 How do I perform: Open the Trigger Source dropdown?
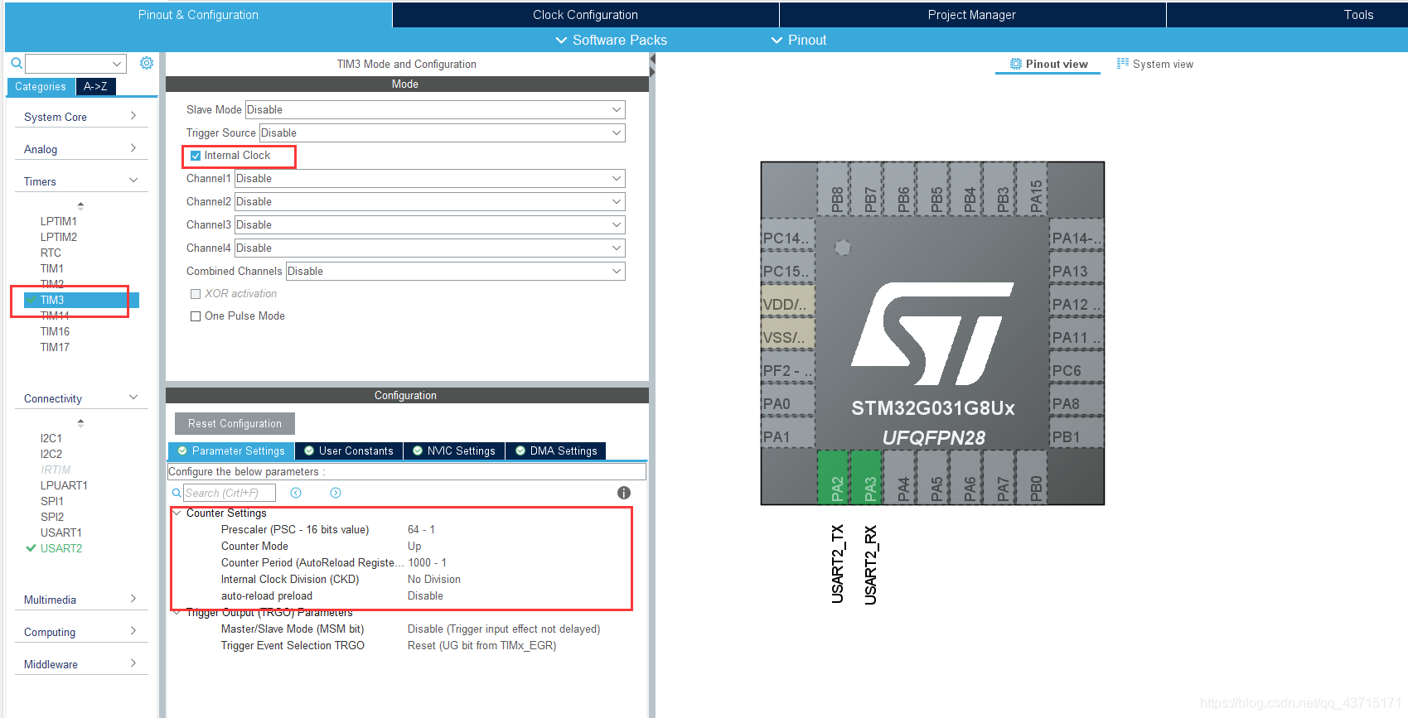[x=443, y=133]
